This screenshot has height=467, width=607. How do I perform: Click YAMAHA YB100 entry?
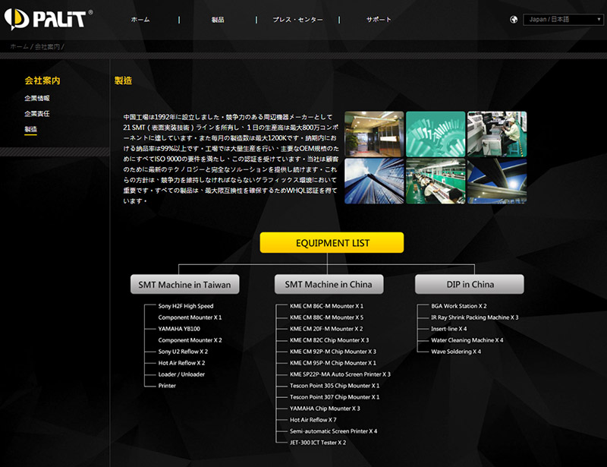coord(179,329)
